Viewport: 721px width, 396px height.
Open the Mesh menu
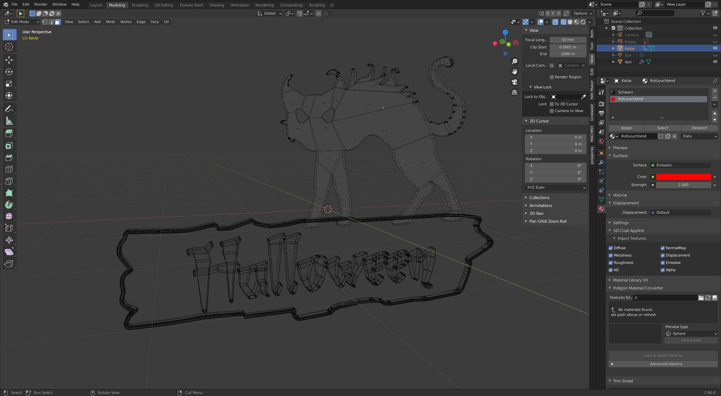(x=110, y=22)
